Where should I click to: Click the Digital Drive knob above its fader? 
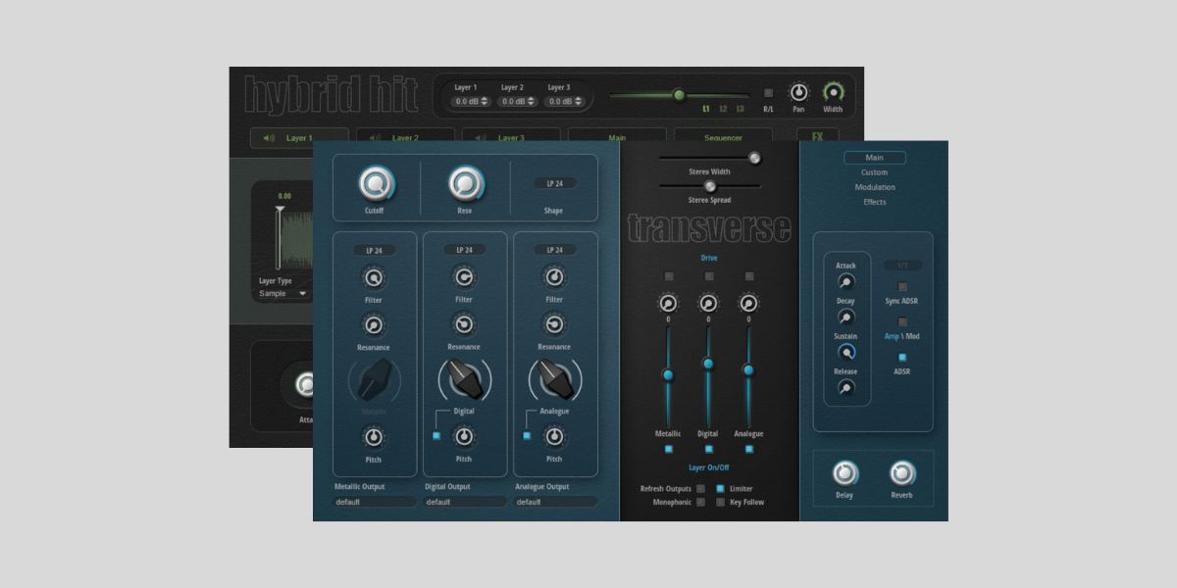coord(708,304)
